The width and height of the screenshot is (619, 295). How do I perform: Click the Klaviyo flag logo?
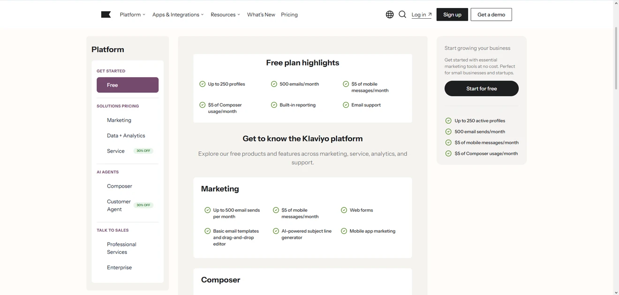(x=106, y=15)
